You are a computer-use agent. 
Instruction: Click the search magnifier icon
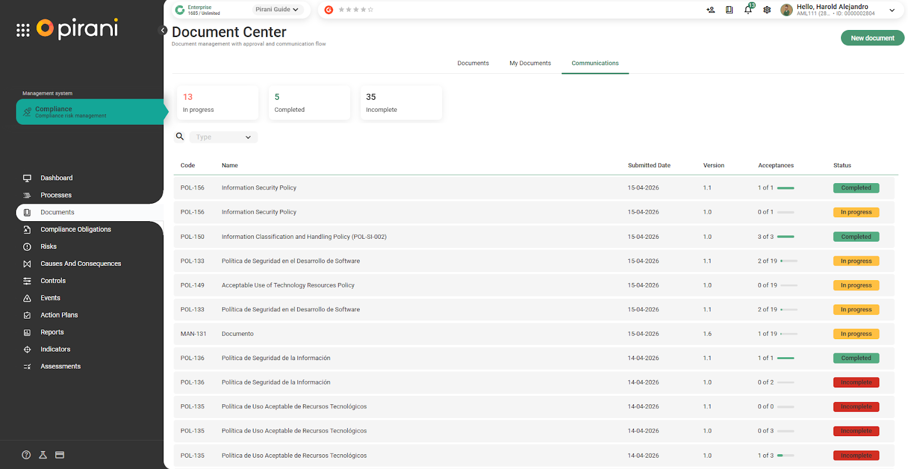[x=180, y=137]
